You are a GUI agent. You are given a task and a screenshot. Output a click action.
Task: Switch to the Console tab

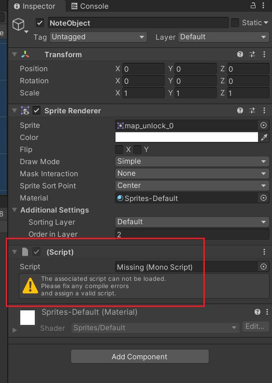[90, 6]
